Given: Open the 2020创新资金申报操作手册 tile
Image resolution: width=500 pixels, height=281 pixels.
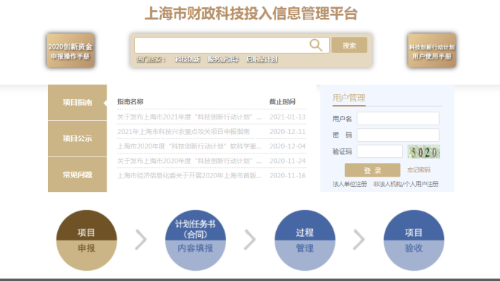Looking at the screenshot, I should click(x=70, y=51).
